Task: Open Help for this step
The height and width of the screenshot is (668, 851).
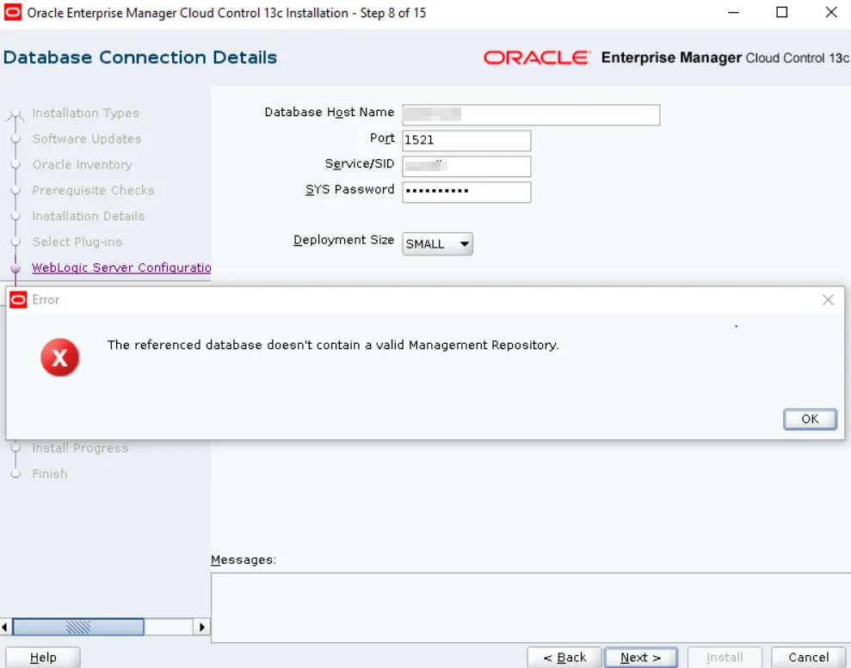Action: point(43,658)
